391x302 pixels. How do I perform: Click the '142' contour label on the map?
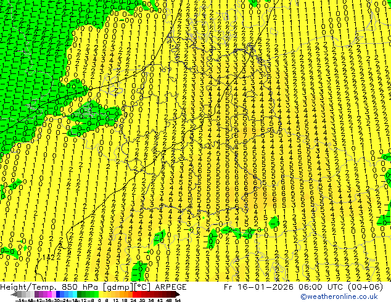(48, 258)
